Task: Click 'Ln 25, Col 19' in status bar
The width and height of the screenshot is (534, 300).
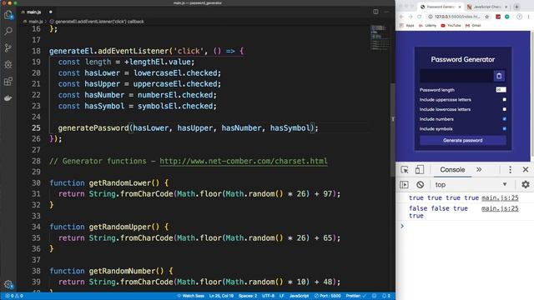Action: [x=221, y=296]
